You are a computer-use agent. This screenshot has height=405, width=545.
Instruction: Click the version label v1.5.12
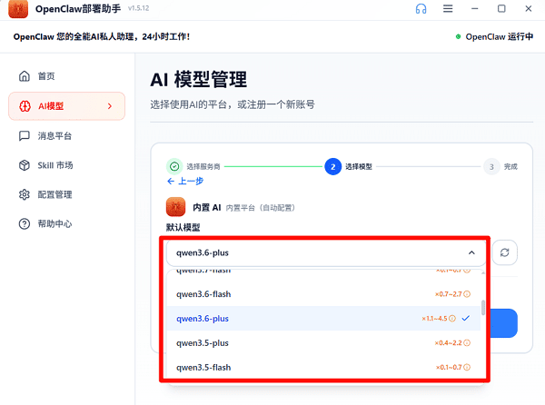click(x=138, y=8)
